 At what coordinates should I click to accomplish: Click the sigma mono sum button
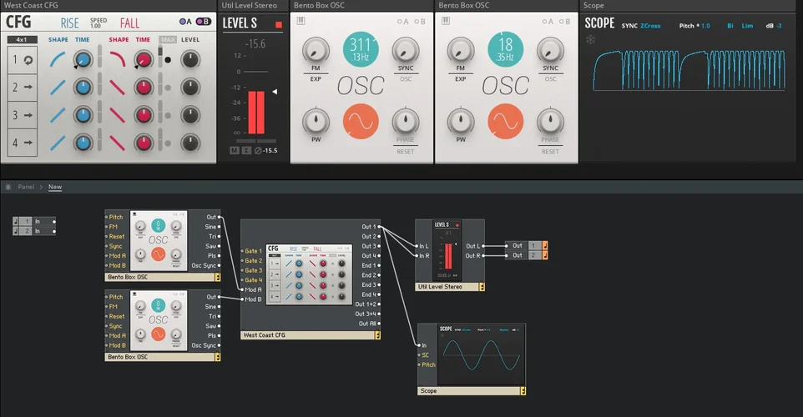[x=246, y=150]
